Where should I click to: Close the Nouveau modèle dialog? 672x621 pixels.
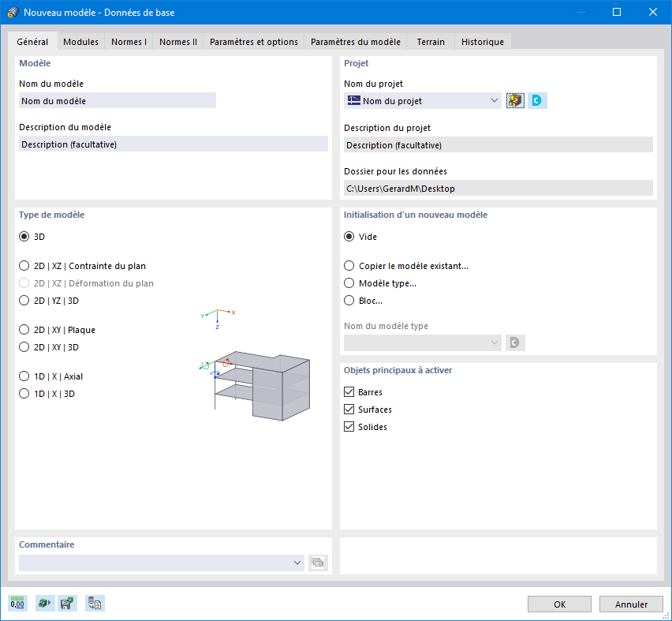click(653, 12)
